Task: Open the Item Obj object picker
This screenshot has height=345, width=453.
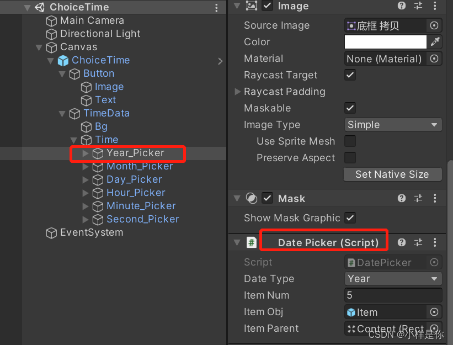Action: (x=434, y=311)
